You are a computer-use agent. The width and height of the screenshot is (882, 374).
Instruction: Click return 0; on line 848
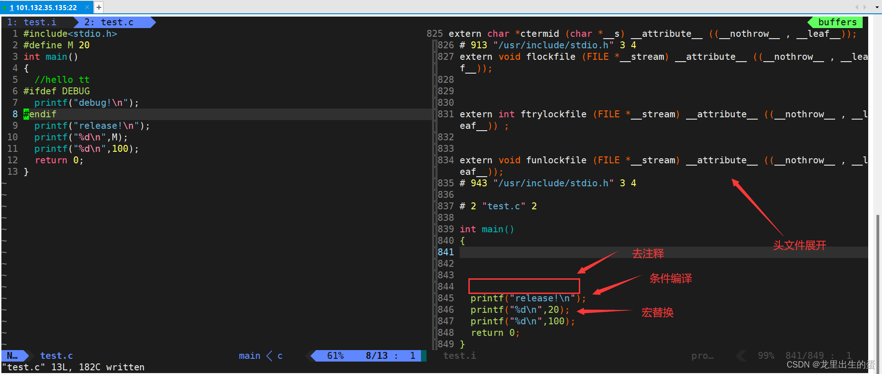(496, 333)
